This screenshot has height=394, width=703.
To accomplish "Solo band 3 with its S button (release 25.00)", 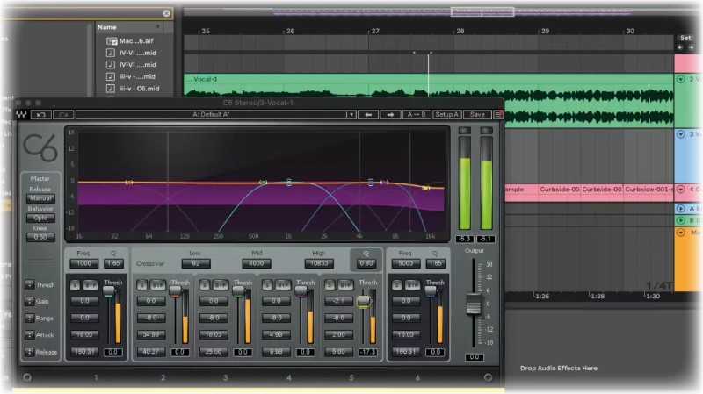I will pyautogui.click(x=205, y=285).
